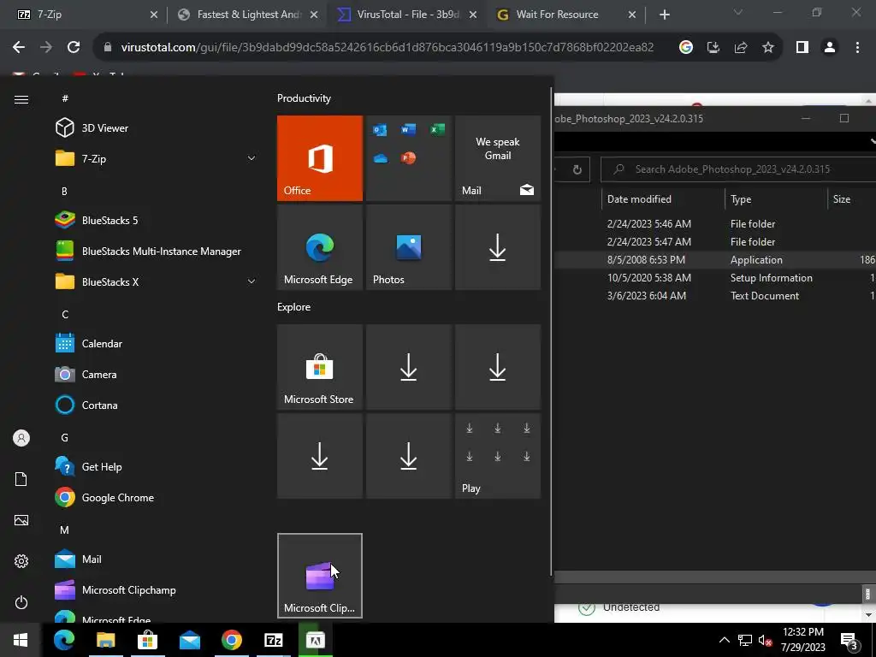Click the Windows Start button
876x657 pixels.
click(x=21, y=640)
